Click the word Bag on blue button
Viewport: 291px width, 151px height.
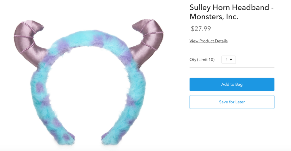[239, 85]
